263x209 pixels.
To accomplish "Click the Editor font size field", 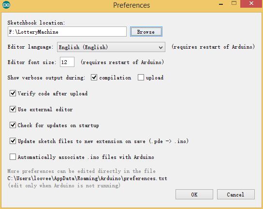I will [x=67, y=62].
